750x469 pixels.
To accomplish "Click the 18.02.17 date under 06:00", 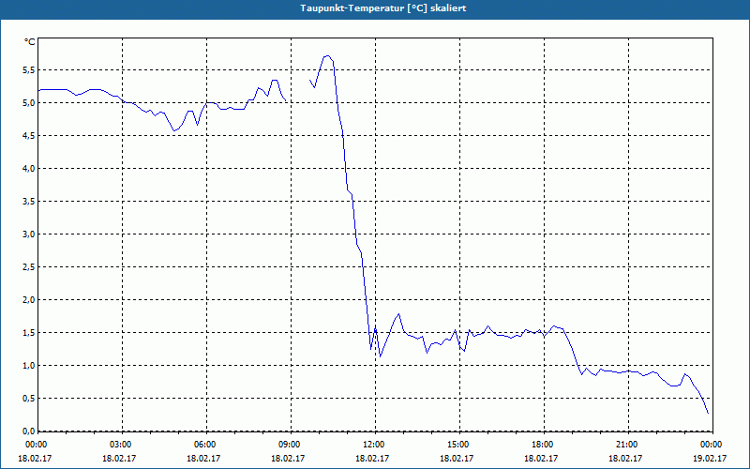I will point(204,459).
